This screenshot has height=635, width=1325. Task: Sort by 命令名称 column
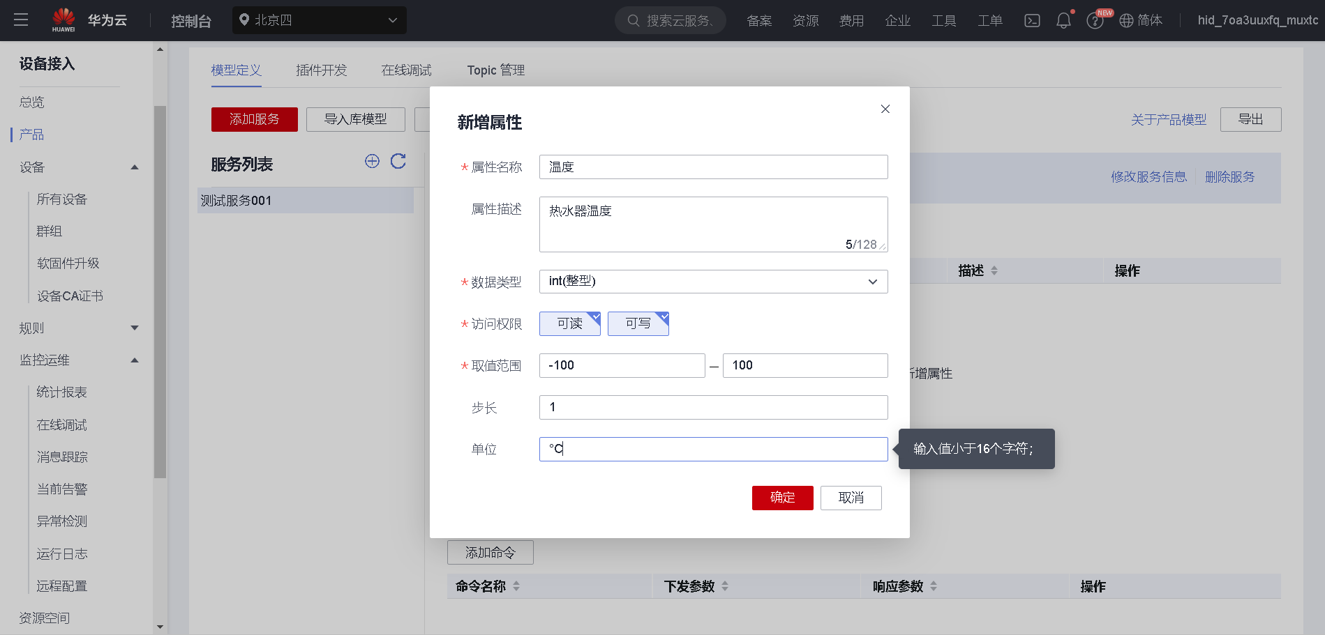[516, 586]
